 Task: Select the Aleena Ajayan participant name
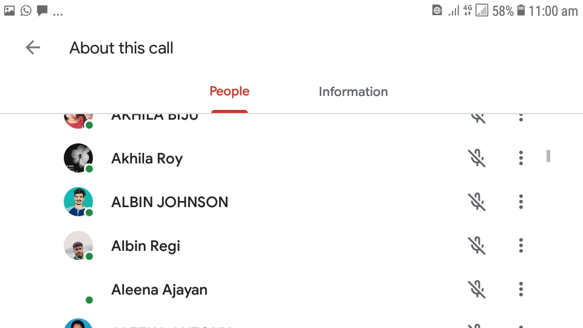[x=159, y=290]
